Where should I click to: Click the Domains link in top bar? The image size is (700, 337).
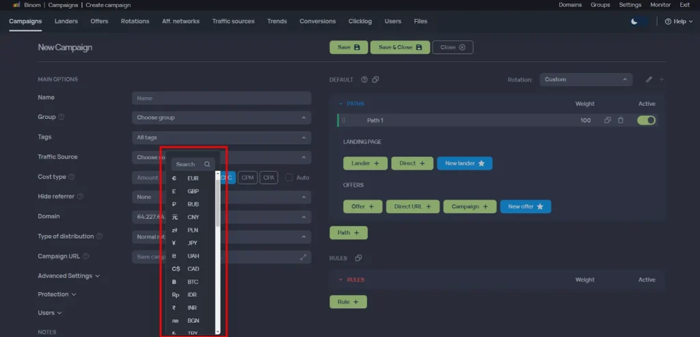[570, 5]
